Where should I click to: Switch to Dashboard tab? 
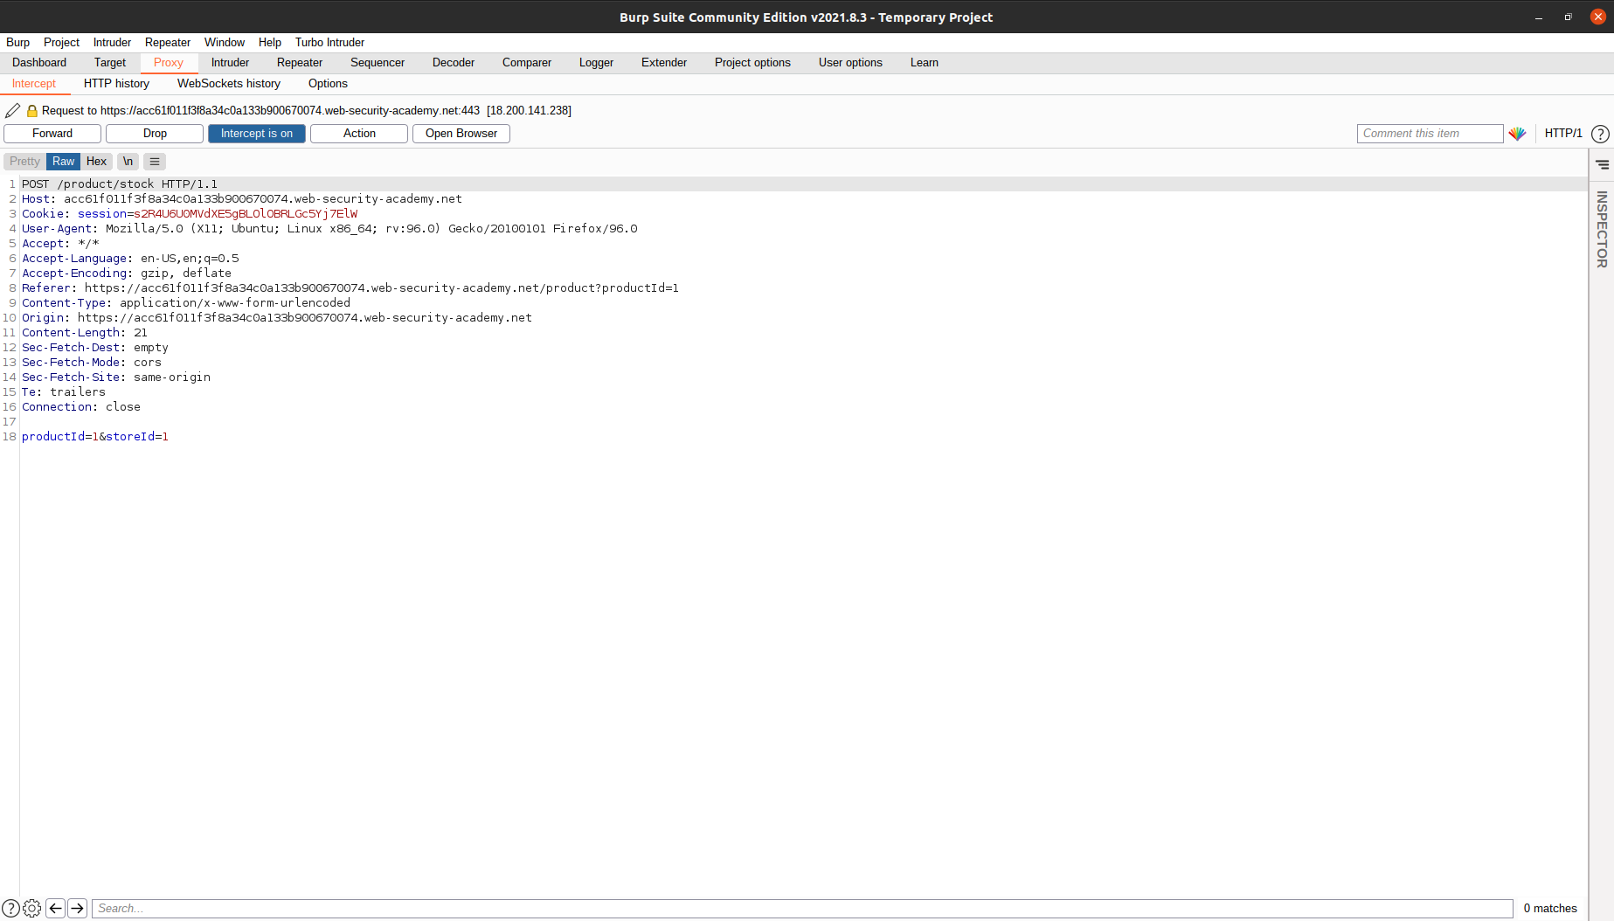pos(39,63)
